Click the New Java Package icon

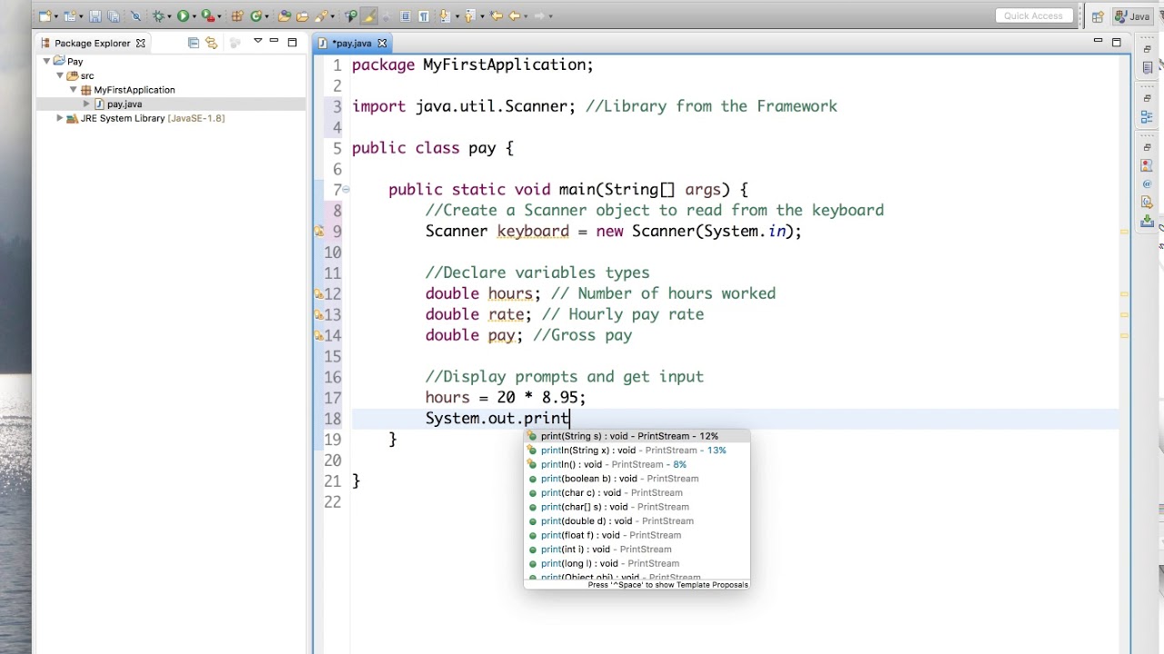pos(236,16)
